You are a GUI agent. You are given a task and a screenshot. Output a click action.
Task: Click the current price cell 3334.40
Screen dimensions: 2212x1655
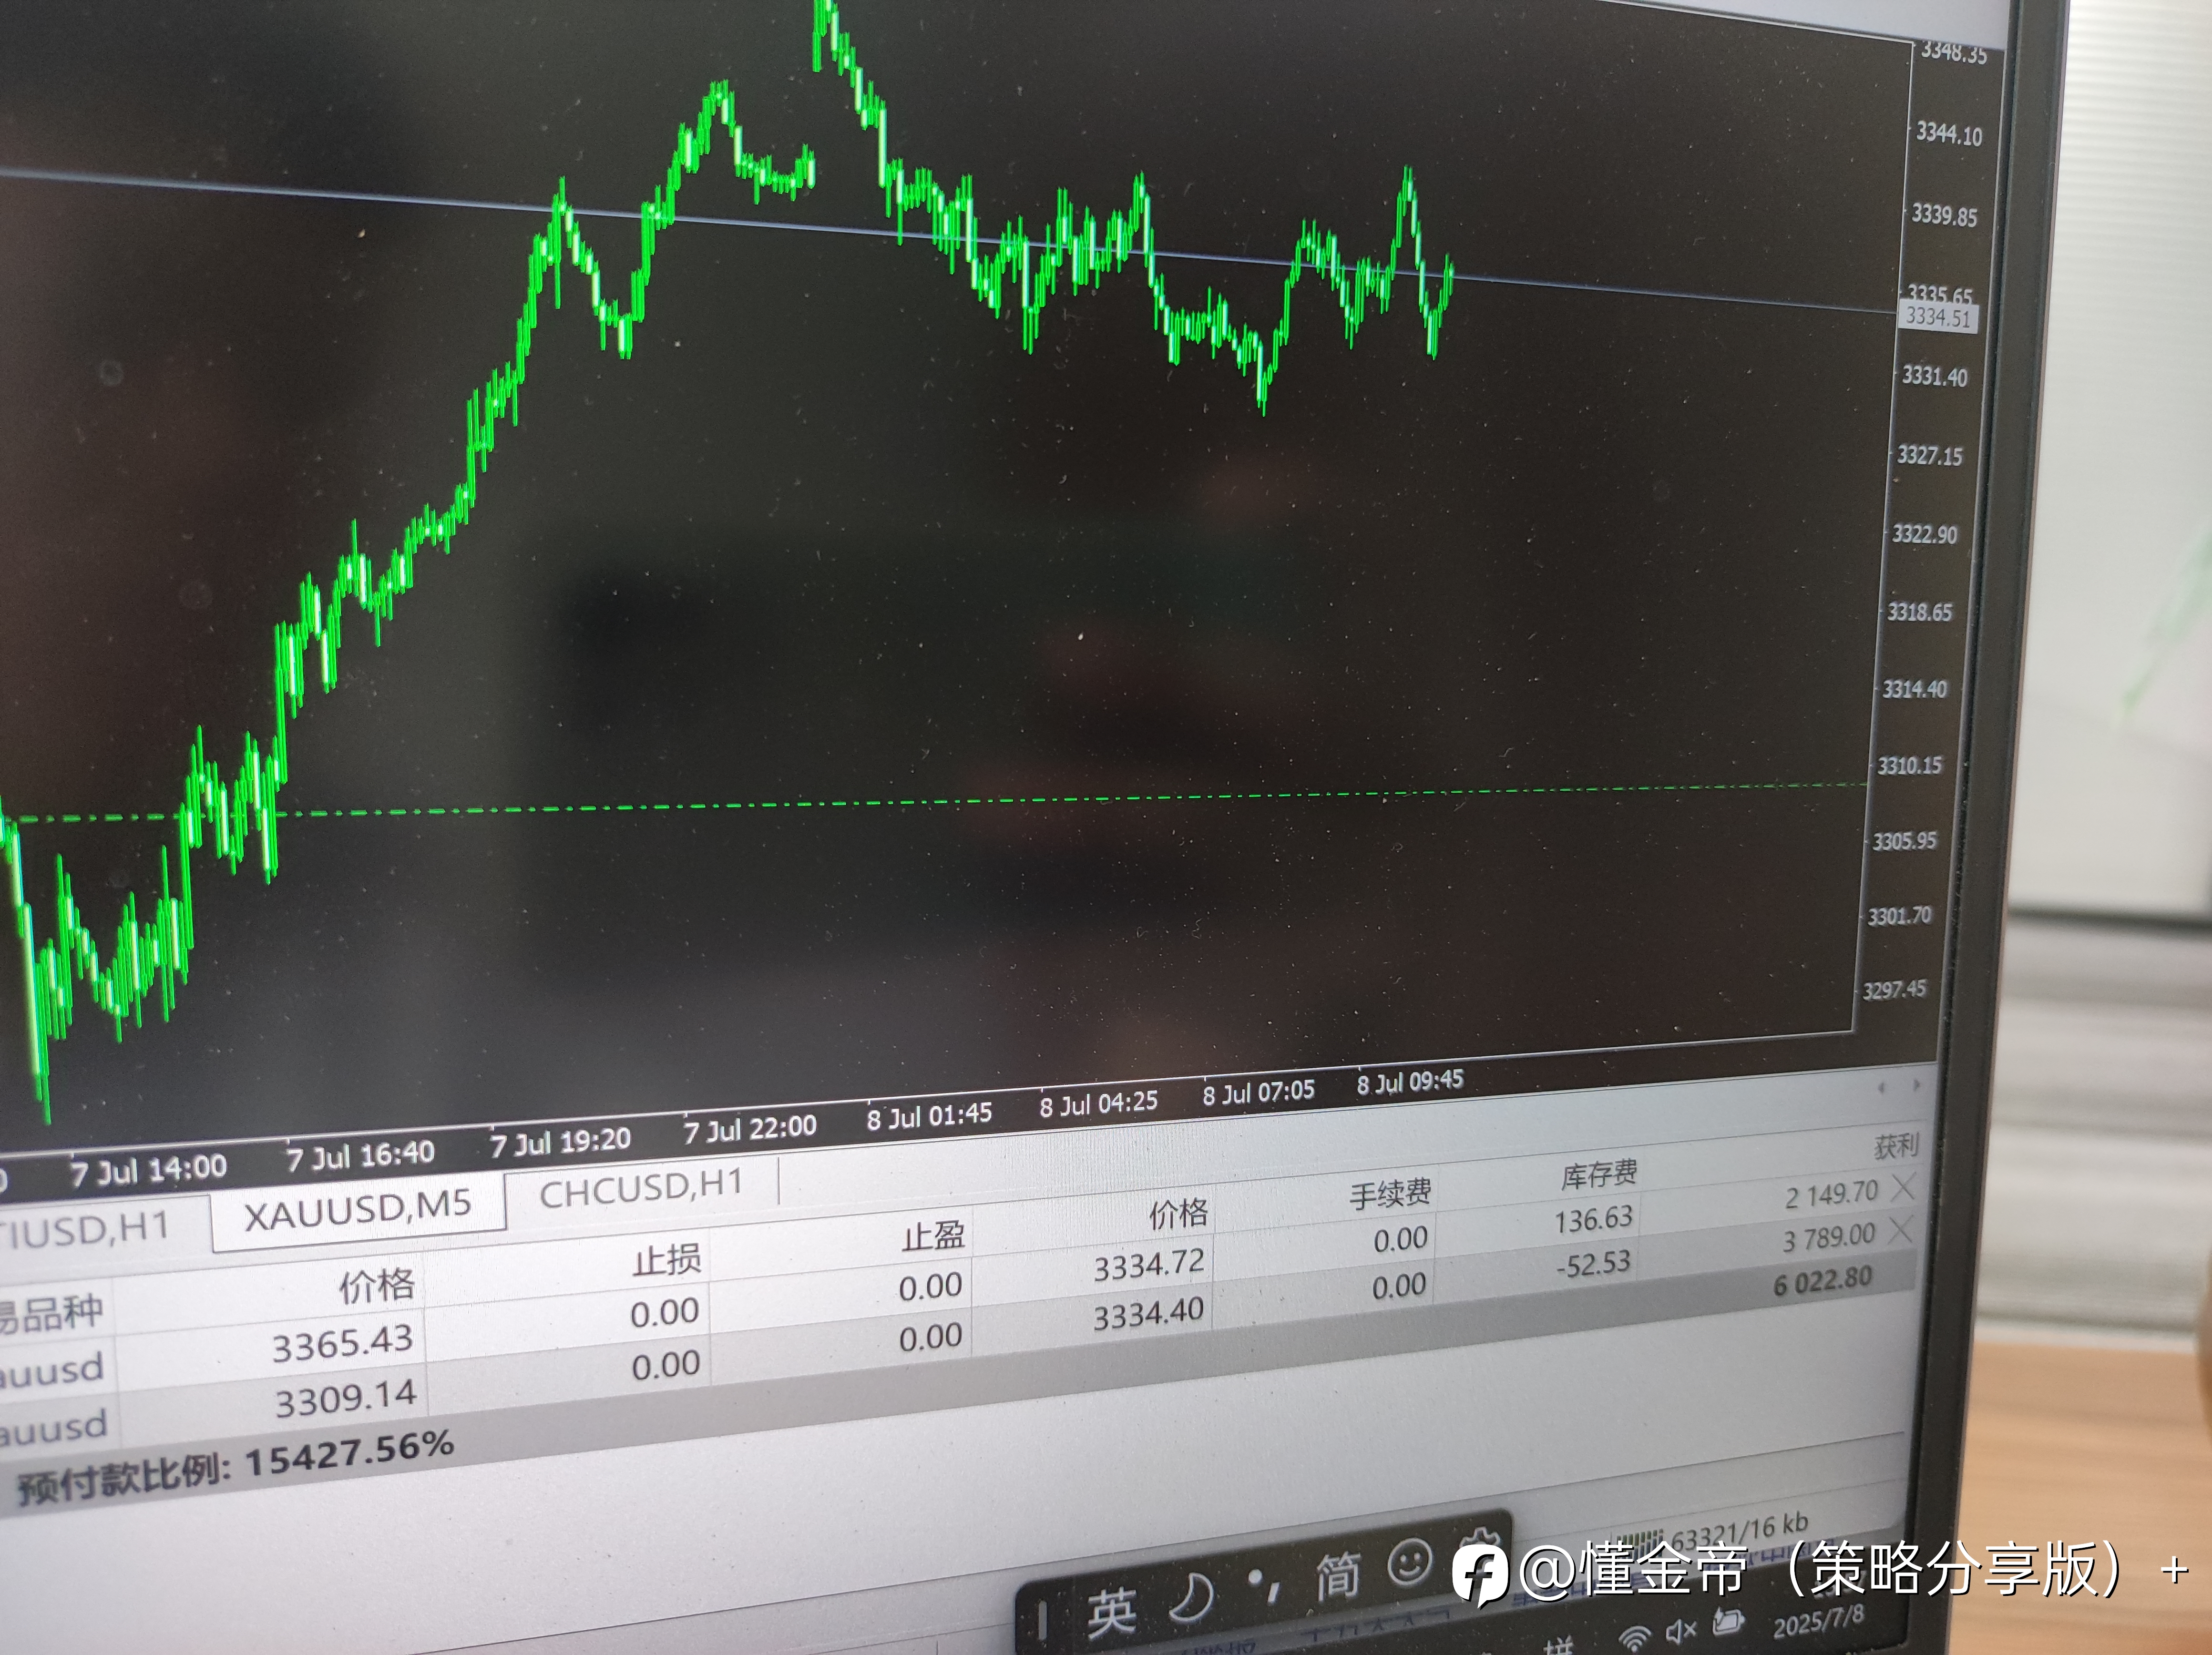tap(1148, 1313)
